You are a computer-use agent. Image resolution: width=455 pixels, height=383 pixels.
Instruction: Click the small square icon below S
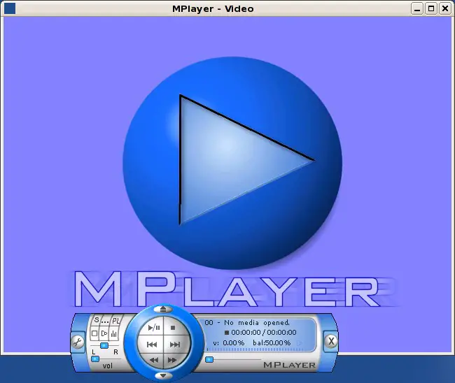(96, 334)
